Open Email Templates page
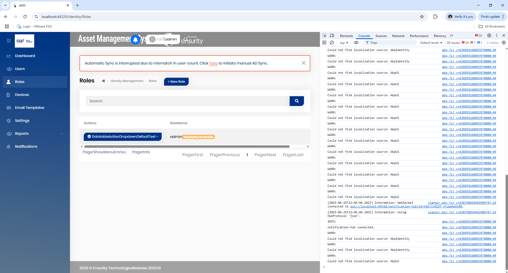Viewport: 508px width, 273px height. (35, 108)
